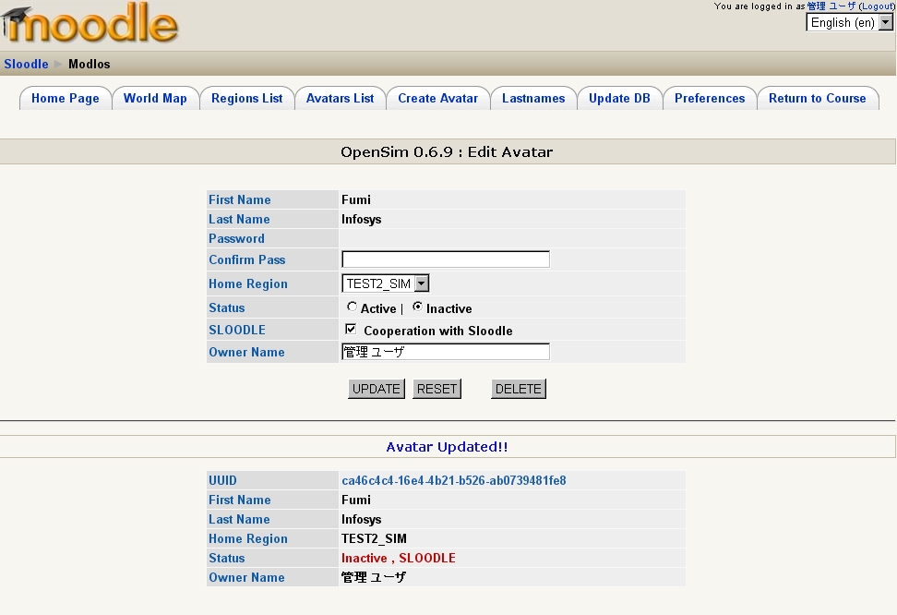Click the Moodle logo

90,25
